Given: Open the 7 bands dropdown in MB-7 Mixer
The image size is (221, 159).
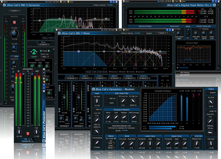Looking at the screenshot, I should click(x=162, y=33).
